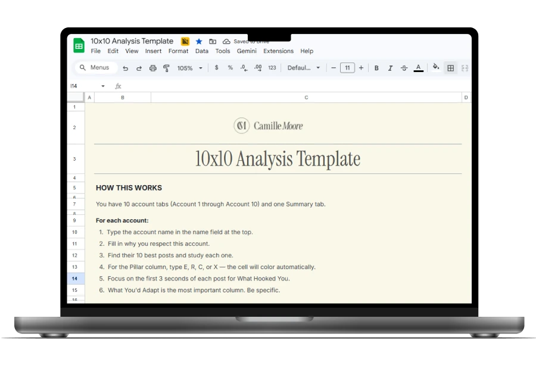Format as percent
This screenshot has width=536, height=365.
[230, 68]
